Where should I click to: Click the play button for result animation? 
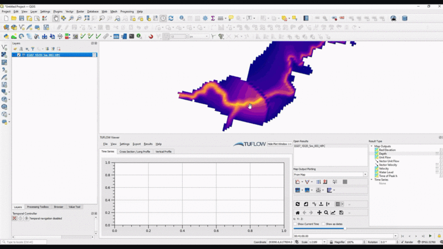(430, 236)
